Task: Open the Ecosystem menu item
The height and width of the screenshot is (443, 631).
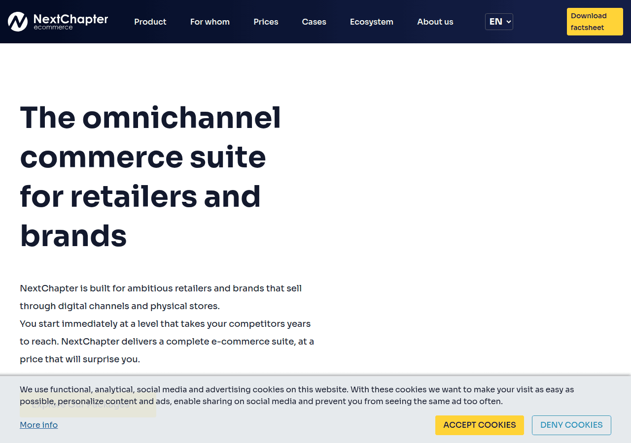Action: pos(372,22)
